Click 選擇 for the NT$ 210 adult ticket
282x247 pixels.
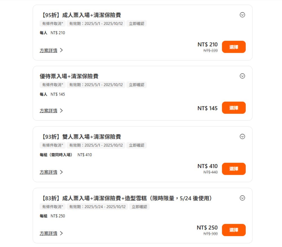pyautogui.click(x=233, y=47)
